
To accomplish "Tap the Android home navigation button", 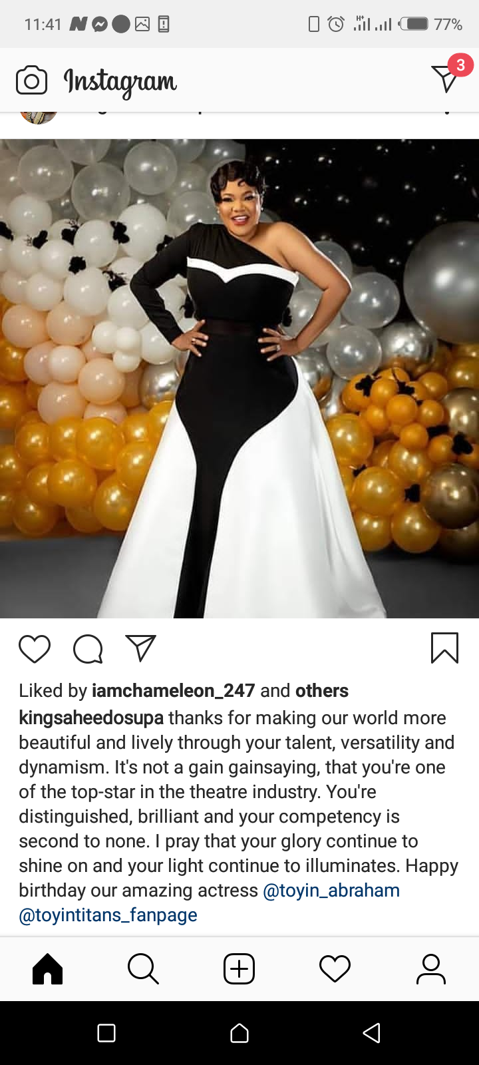I will [239, 1033].
